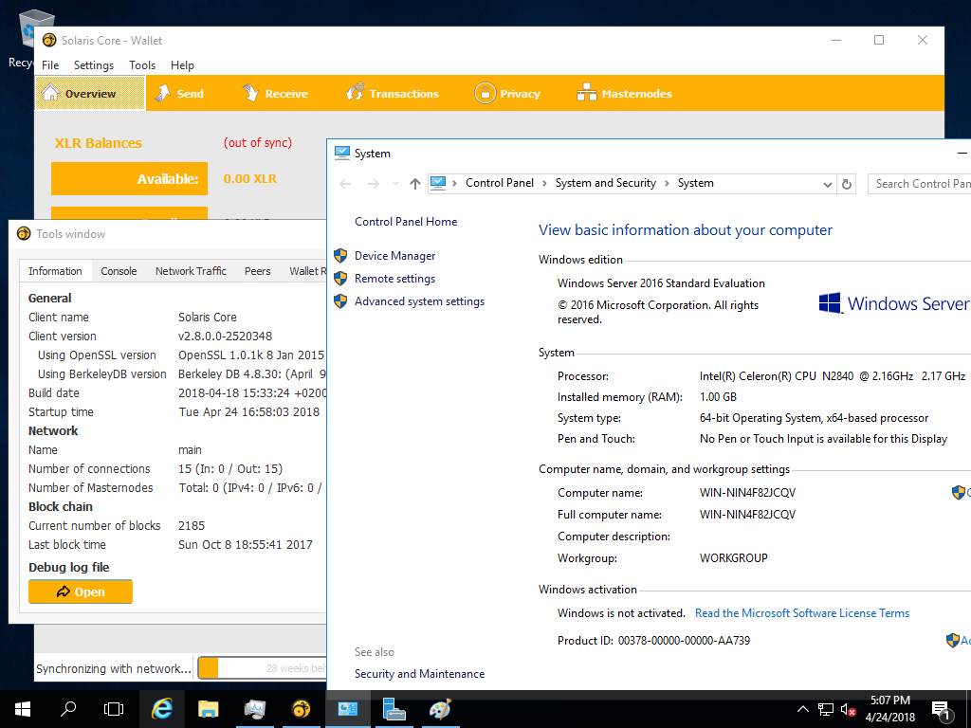Select the Information tab in Tools window
The image size is (971, 728).
tap(55, 271)
